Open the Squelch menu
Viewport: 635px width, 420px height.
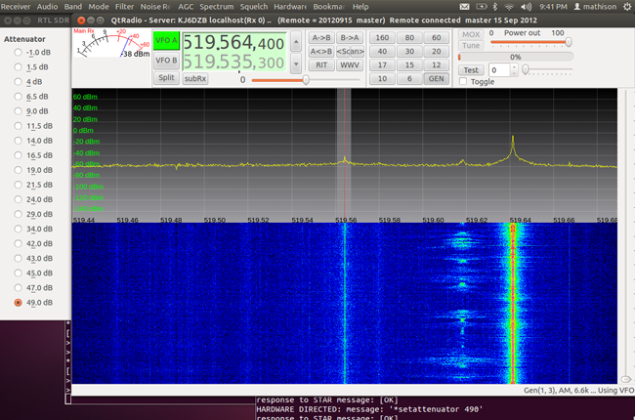[x=255, y=7]
